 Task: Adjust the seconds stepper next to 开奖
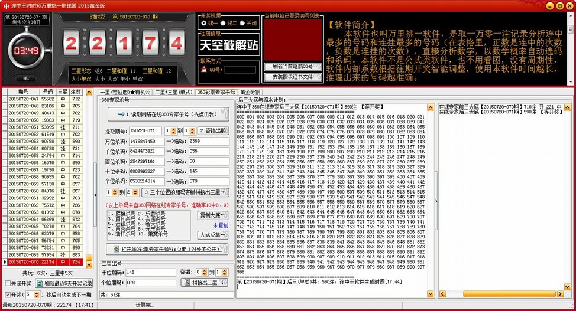35,294
